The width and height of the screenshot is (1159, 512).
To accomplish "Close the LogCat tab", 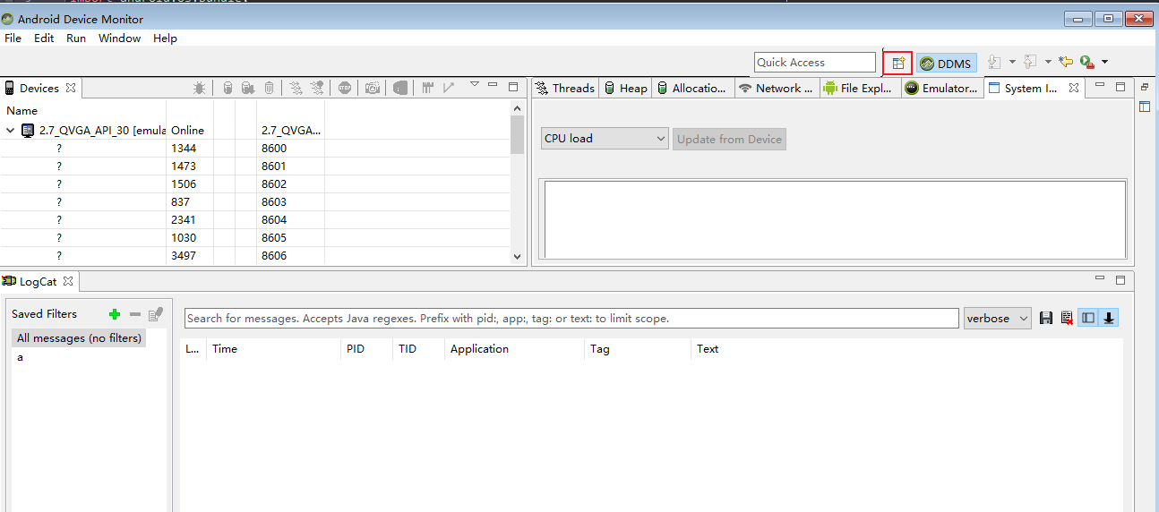I will click(68, 281).
